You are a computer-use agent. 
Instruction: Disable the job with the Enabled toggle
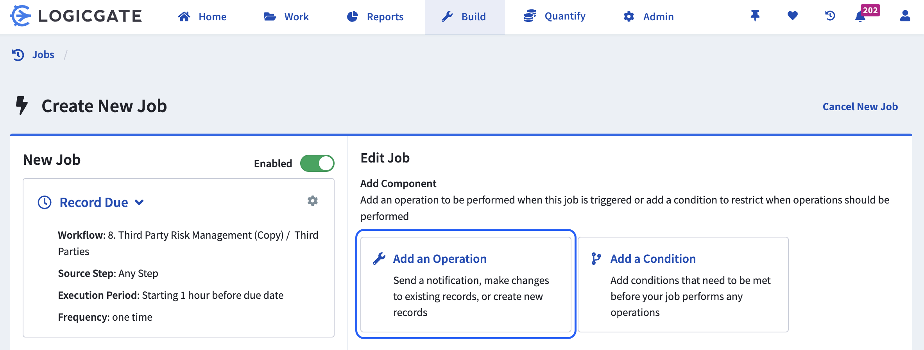(x=317, y=163)
